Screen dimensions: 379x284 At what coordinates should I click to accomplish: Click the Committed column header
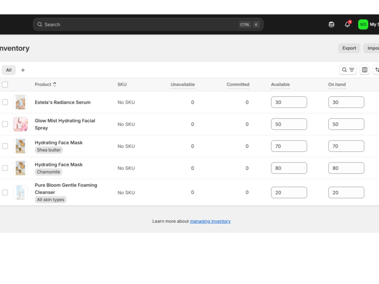[238, 84]
